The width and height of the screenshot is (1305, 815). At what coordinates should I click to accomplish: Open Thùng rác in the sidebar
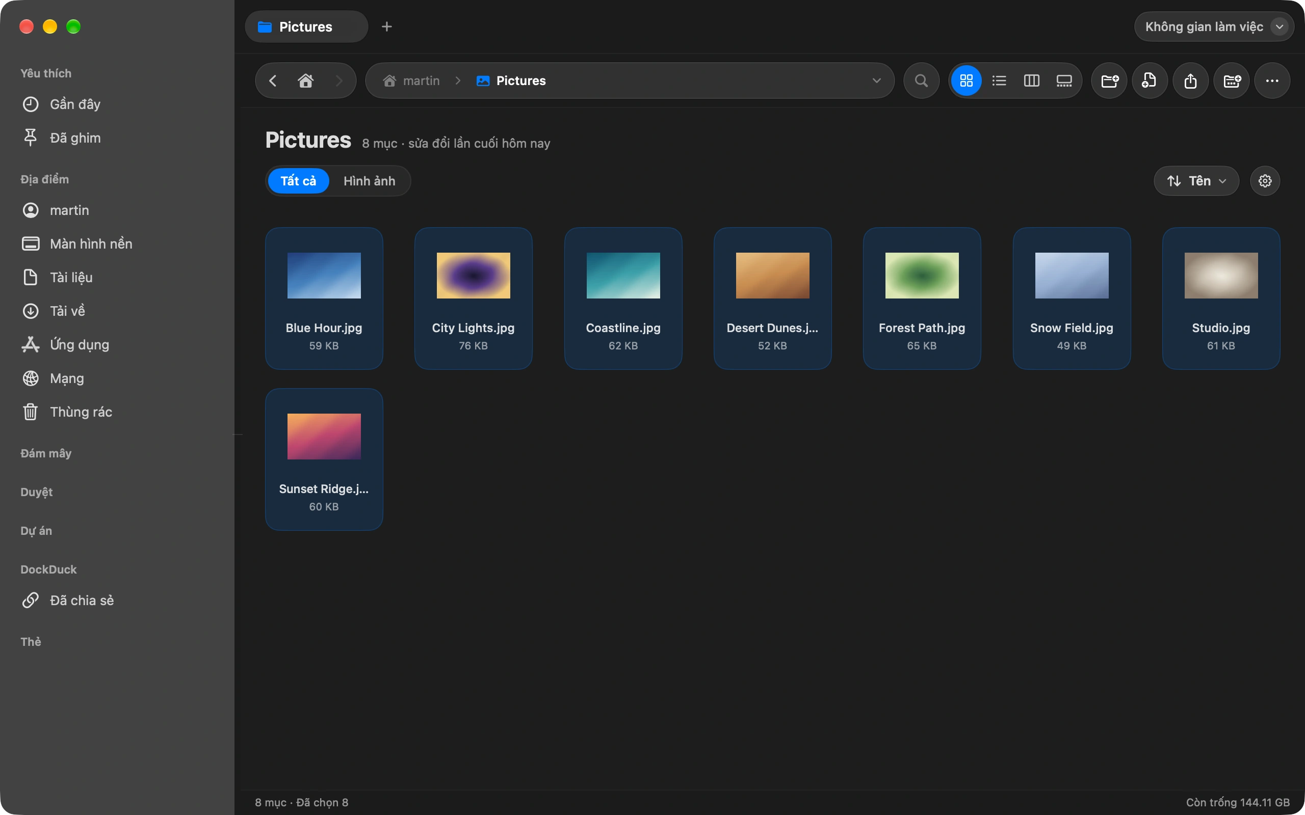81,412
